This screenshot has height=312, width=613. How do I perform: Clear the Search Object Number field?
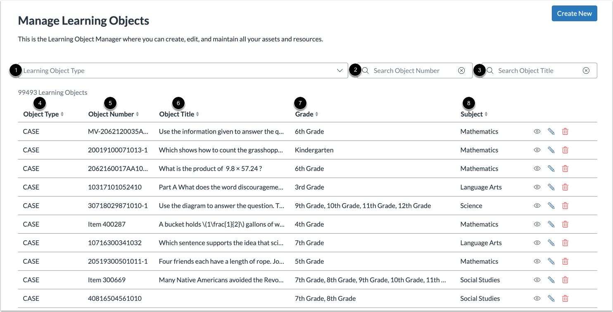(461, 70)
